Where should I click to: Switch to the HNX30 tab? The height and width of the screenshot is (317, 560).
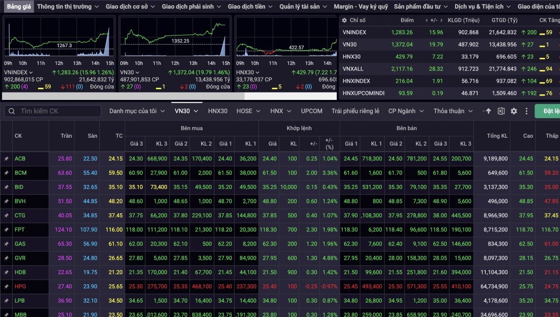pyautogui.click(x=217, y=111)
